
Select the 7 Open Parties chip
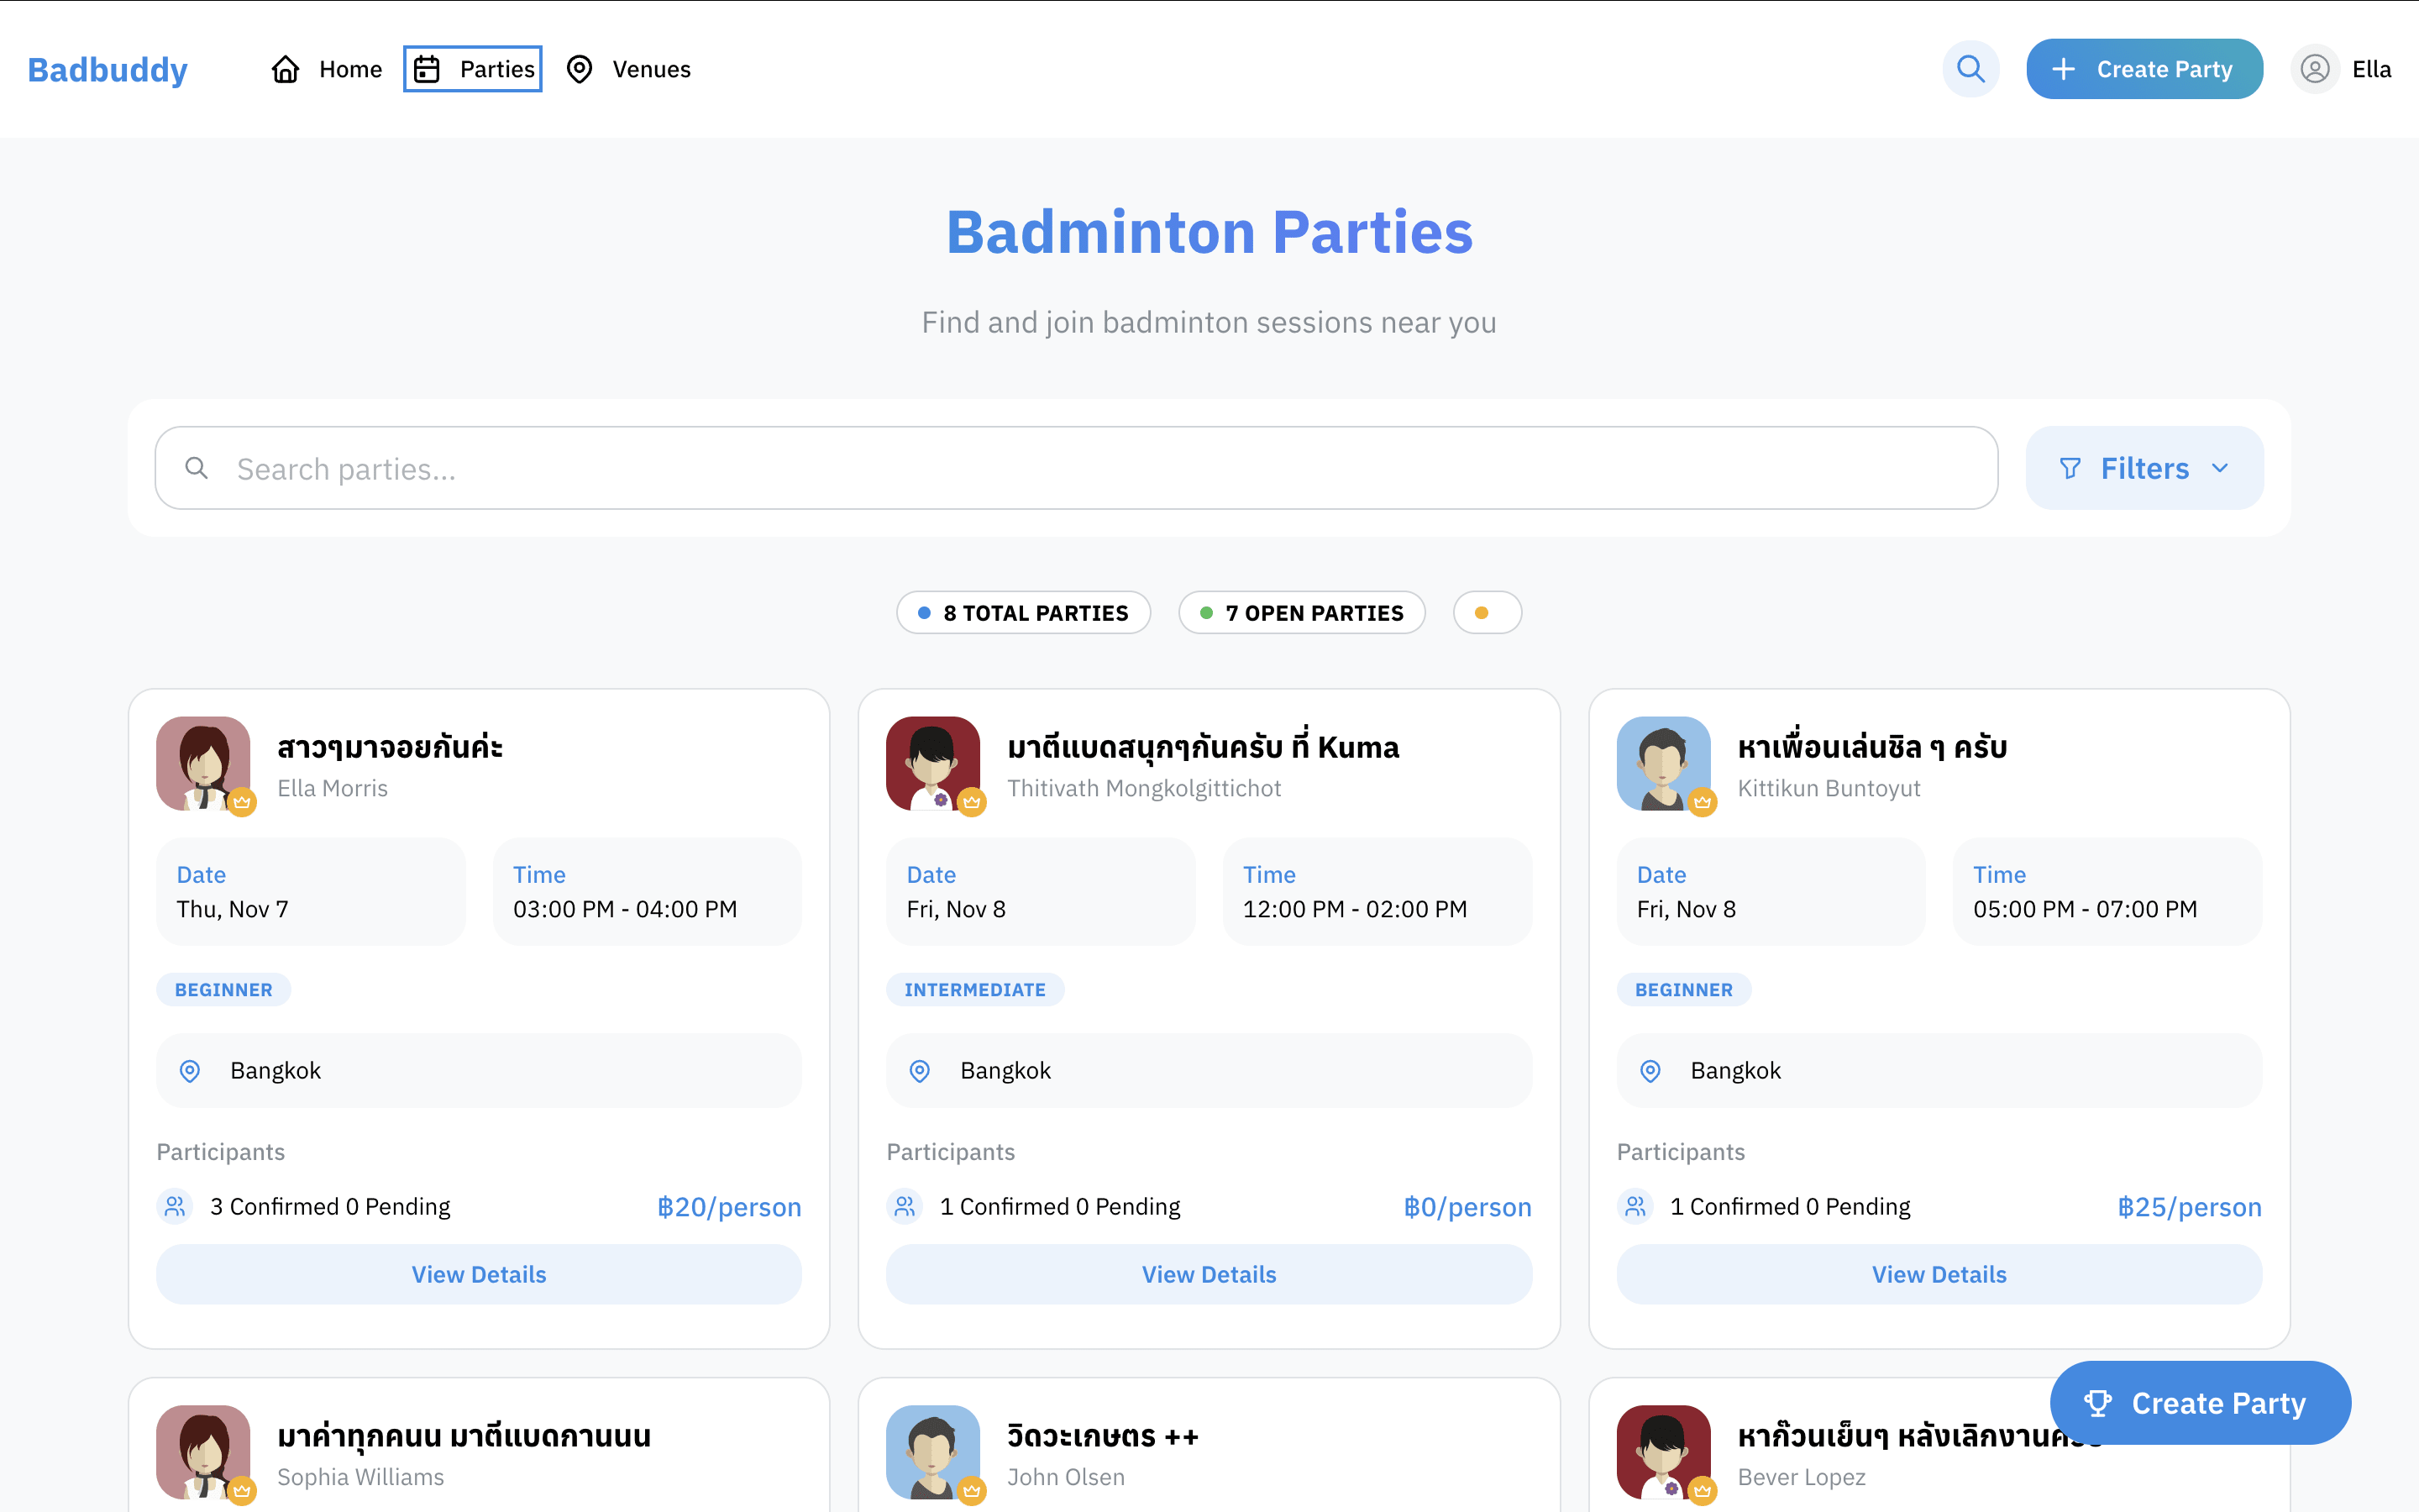coord(1301,613)
